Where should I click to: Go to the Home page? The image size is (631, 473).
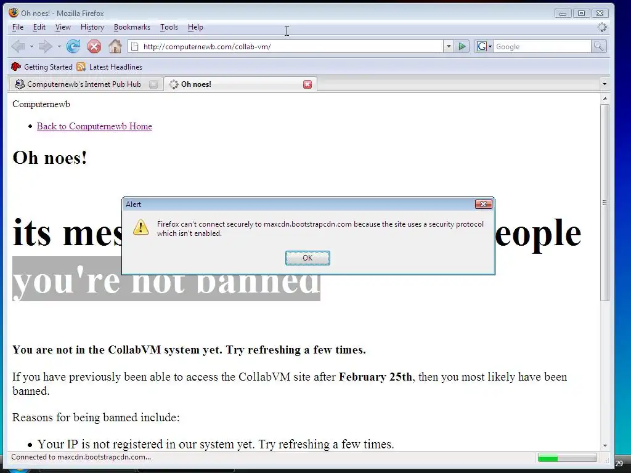click(x=115, y=47)
